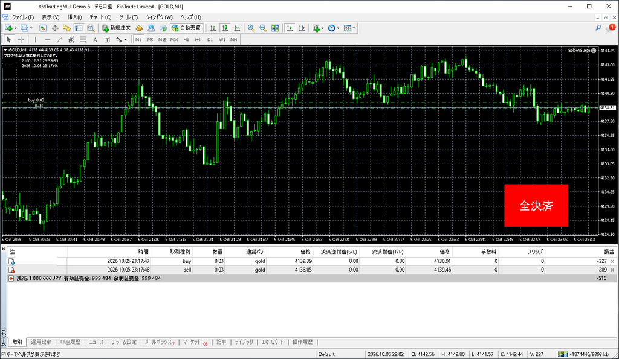Select the Crosshair tool

tap(21, 39)
